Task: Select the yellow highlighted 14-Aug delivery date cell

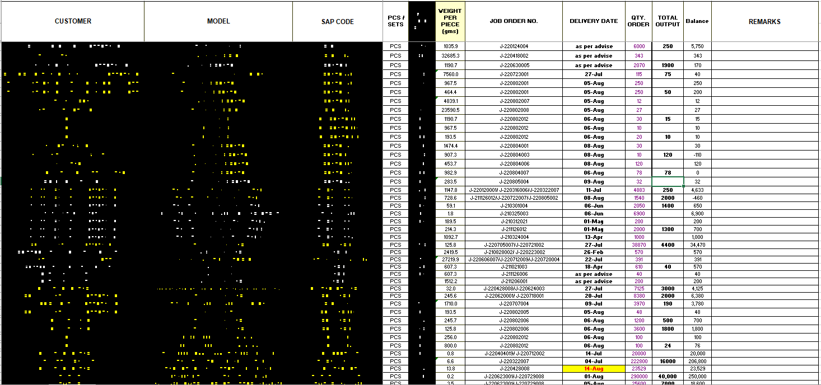Action: coord(593,369)
